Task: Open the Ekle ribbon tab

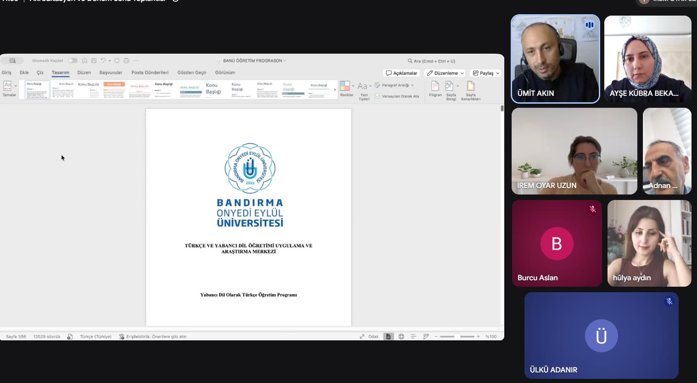Action: [24, 72]
